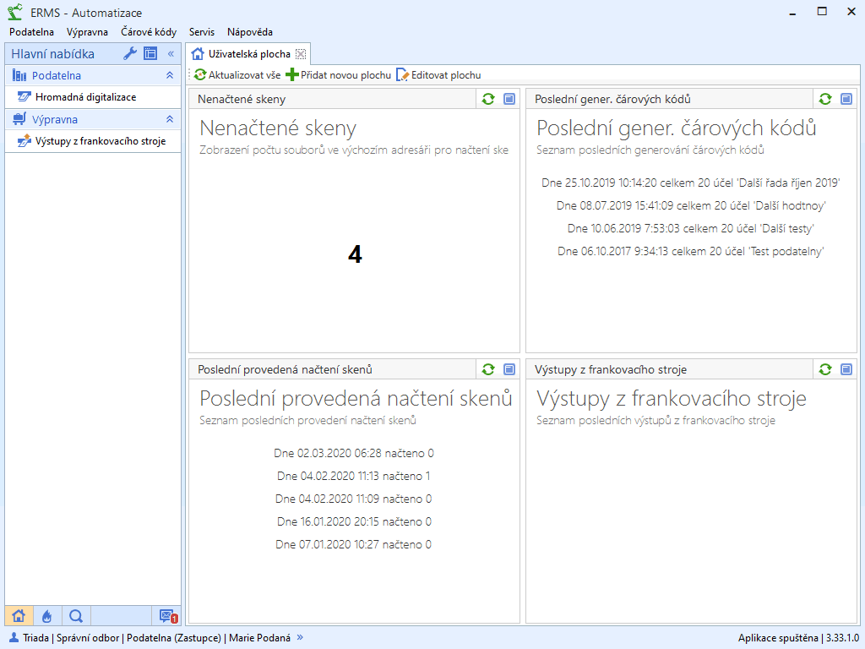865x649 pixels.
Task: Refresh the Nenačtené skeny widget
Action: [x=488, y=99]
